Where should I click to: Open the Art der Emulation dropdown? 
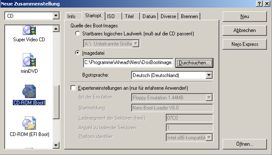pos(209,97)
